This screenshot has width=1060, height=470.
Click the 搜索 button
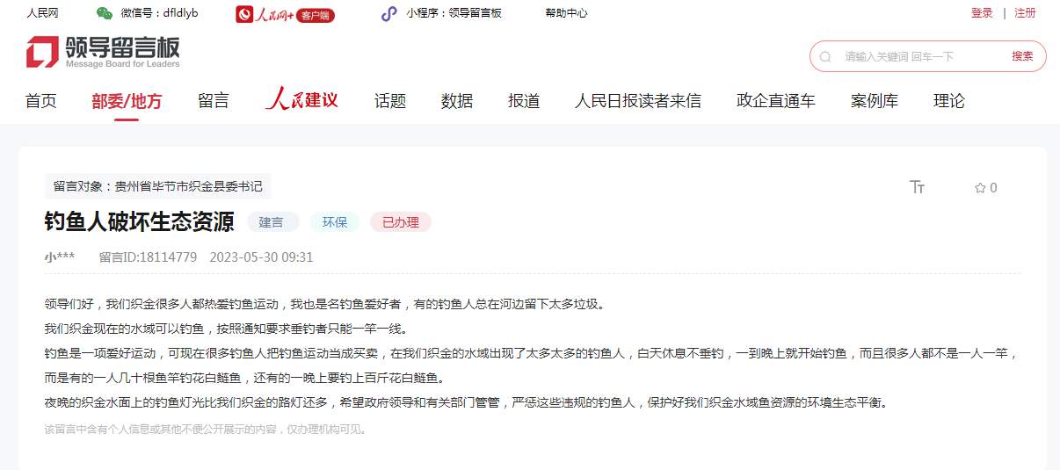tap(1022, 56)
